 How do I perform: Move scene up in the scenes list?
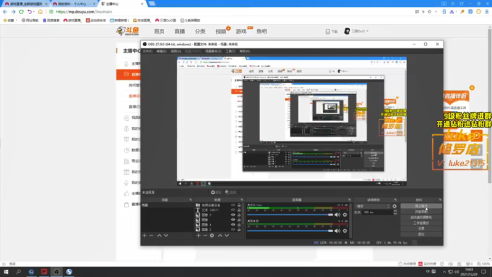coord(159,235)
